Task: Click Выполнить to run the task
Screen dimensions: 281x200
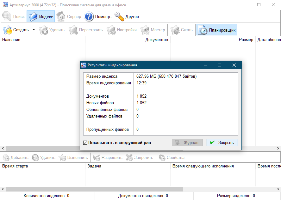Action: coord(73,158)
